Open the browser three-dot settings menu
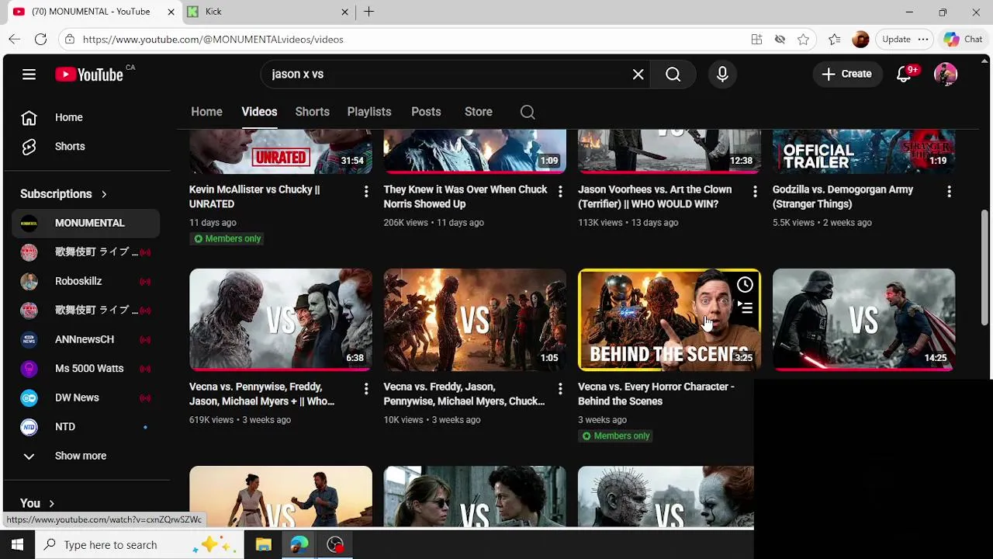 pyautogui.click(x=923, y=40)
